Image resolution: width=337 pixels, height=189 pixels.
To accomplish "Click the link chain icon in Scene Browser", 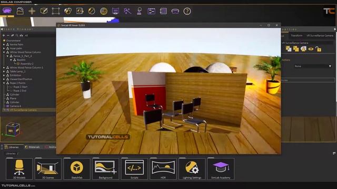I will pyautogui.click(x=13, y=35).
